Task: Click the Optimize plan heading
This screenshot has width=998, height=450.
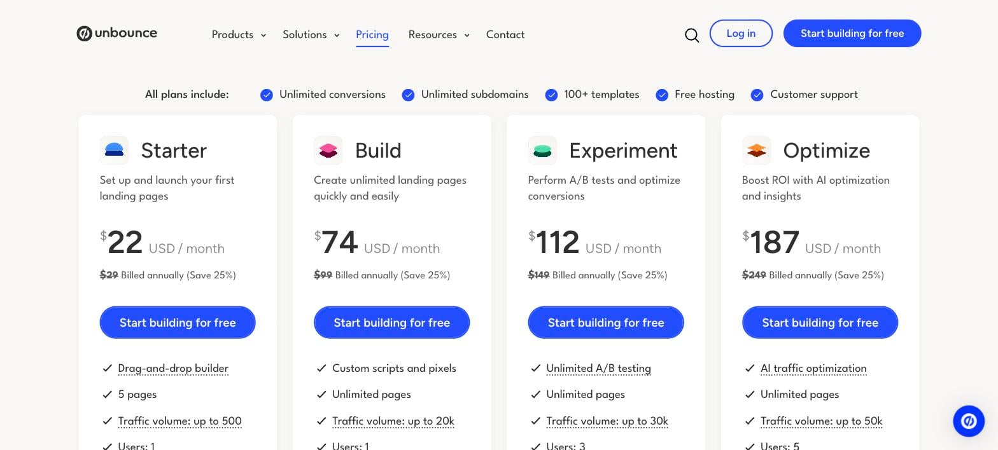Action: [x=826, y=151]
